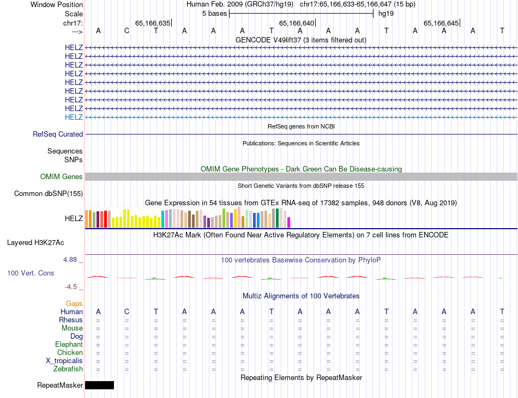Click the RefSeq Curated label
The height and width of the screenshot is (398, 518).
click(57, 134)
